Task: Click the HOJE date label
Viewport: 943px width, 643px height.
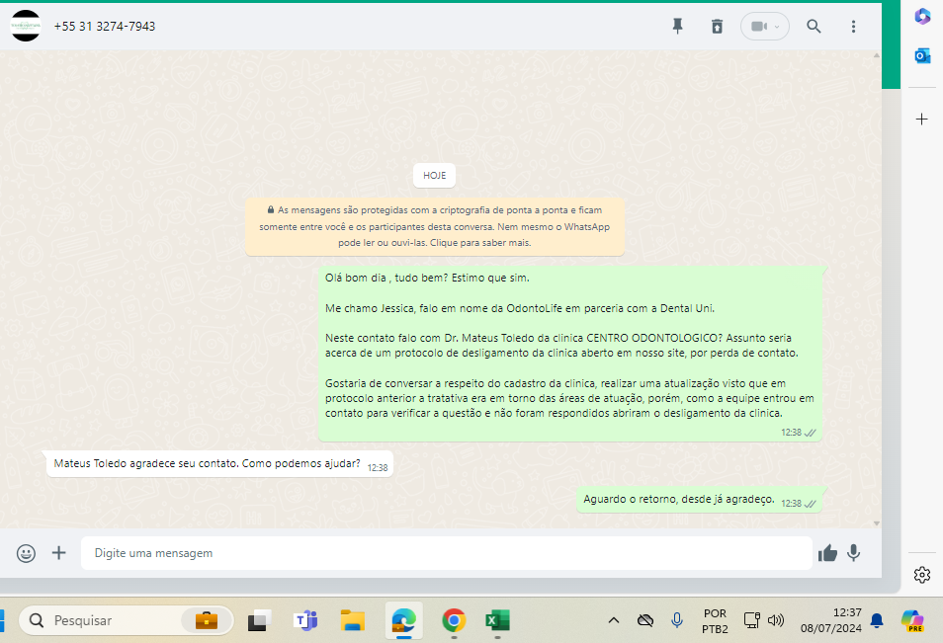Action: pos(434,176)
